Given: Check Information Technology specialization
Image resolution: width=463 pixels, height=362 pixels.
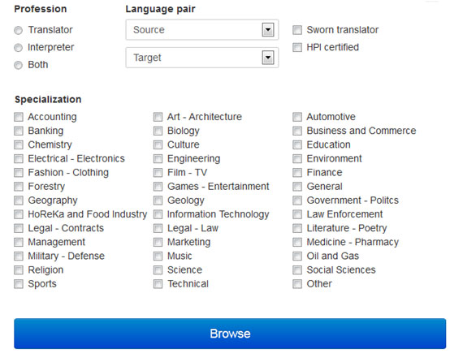Looking at the screenshot, I should [158, 214].
